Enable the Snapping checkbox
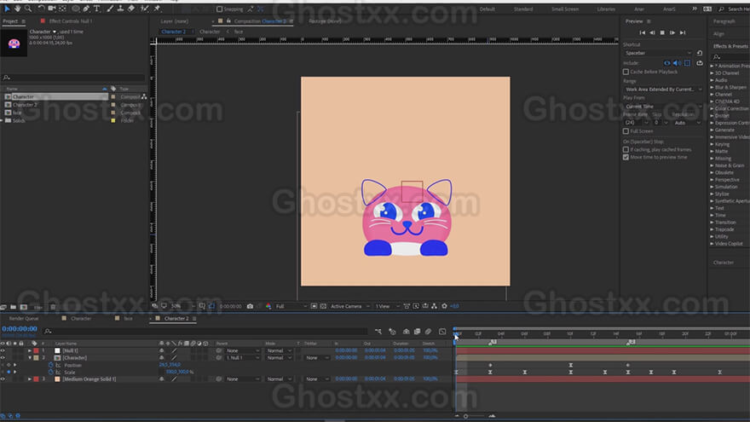Viewport: 750px width, 422px height. click(220, 9)
